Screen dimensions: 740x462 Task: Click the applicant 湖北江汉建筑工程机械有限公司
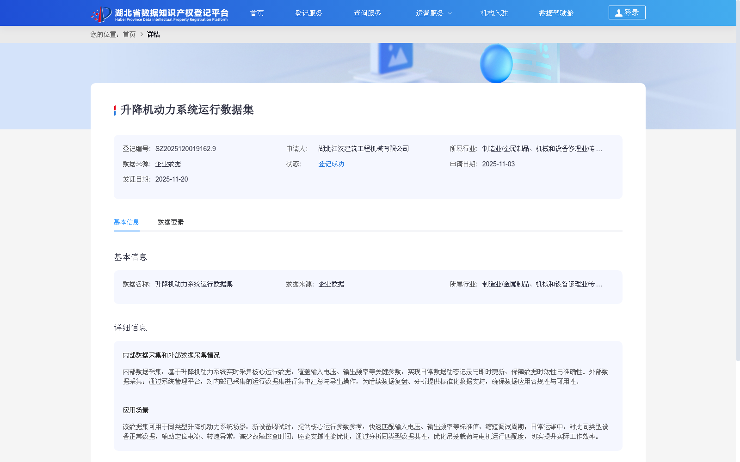(x=364, y=149)
